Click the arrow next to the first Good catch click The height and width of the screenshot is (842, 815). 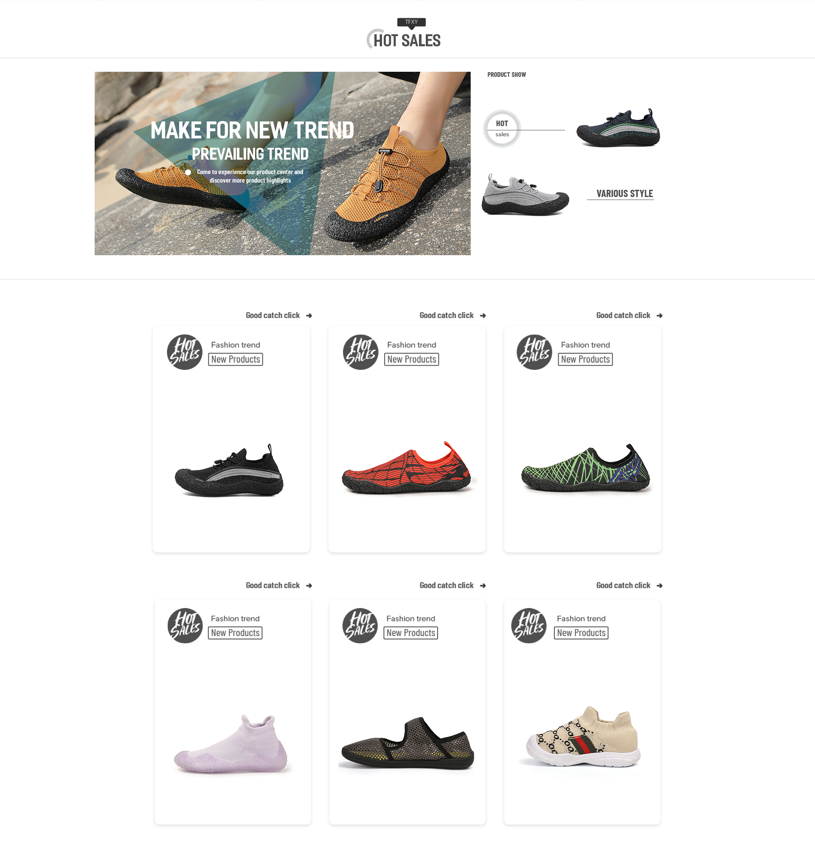pyautogui.click(x=309, y=316)
